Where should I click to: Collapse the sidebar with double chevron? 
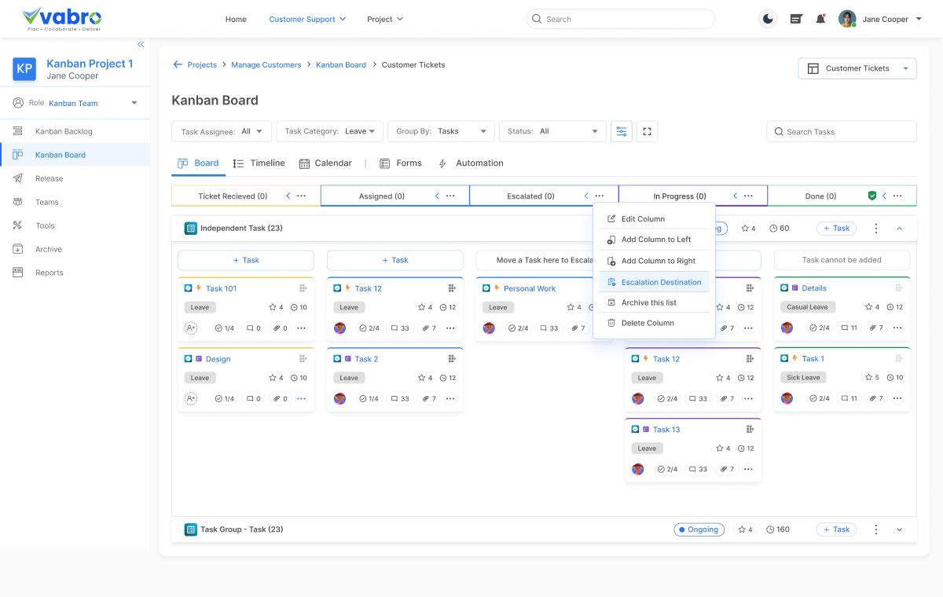(x=141, y=45)
